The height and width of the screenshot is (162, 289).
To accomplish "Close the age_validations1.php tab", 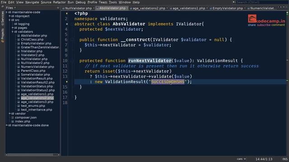I will click(207, 8).
